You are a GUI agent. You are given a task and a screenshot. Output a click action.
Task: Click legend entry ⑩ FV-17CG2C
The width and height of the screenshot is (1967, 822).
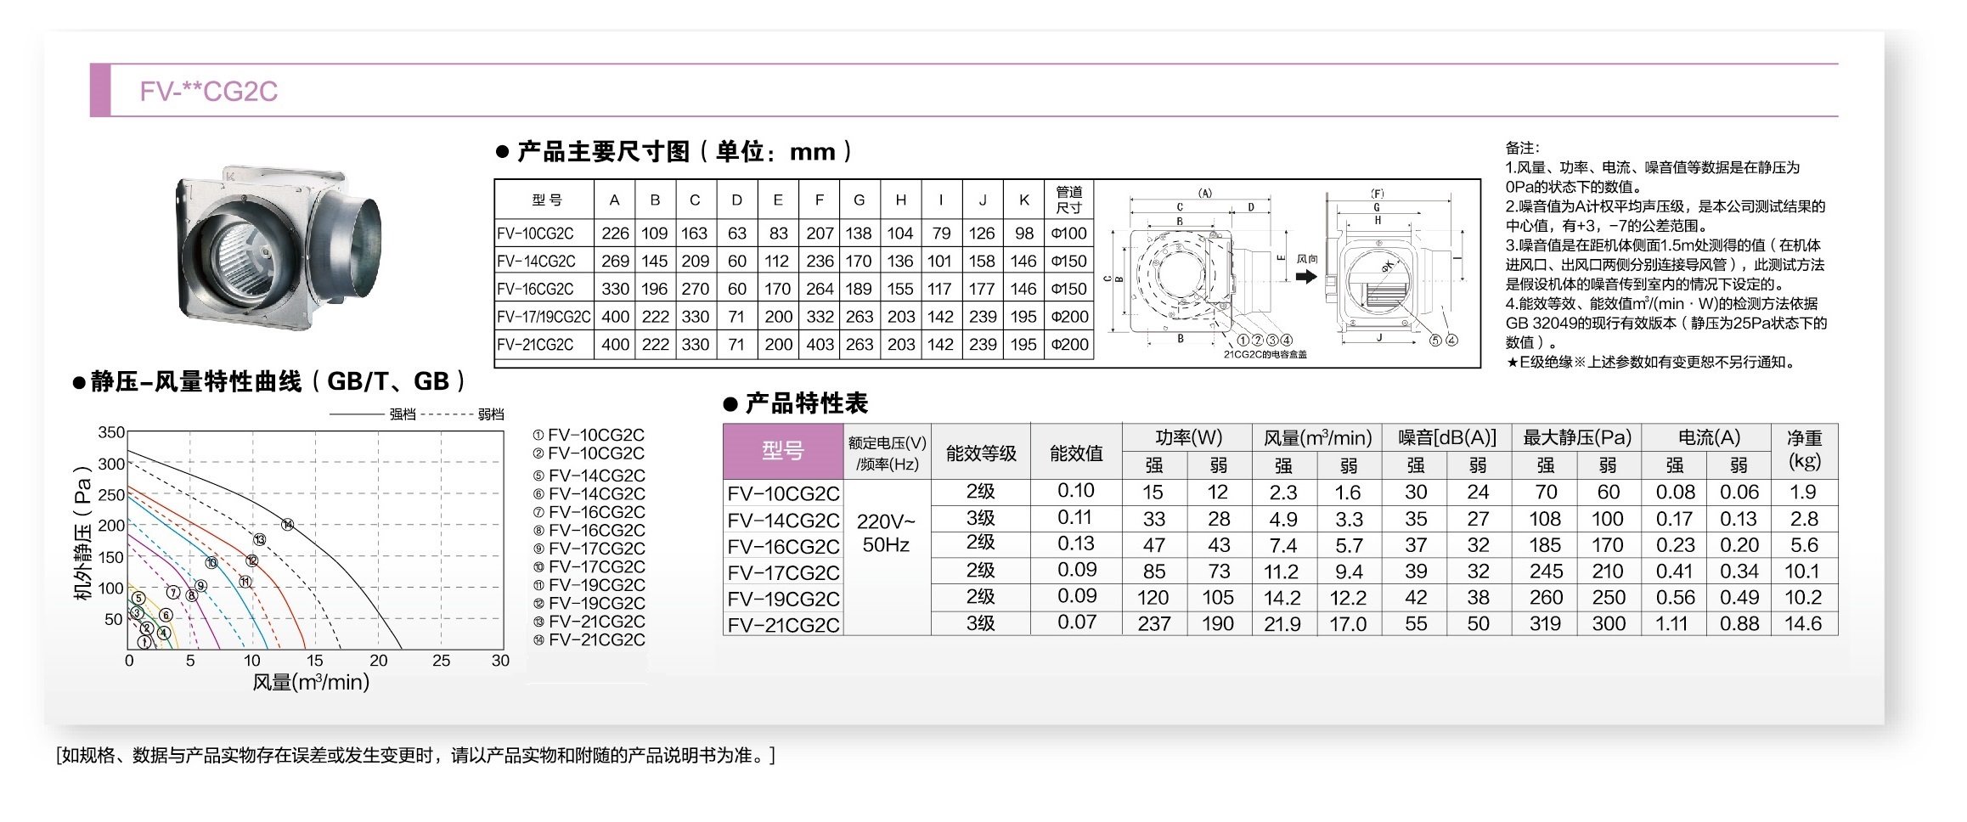click(x=589, y=566)
